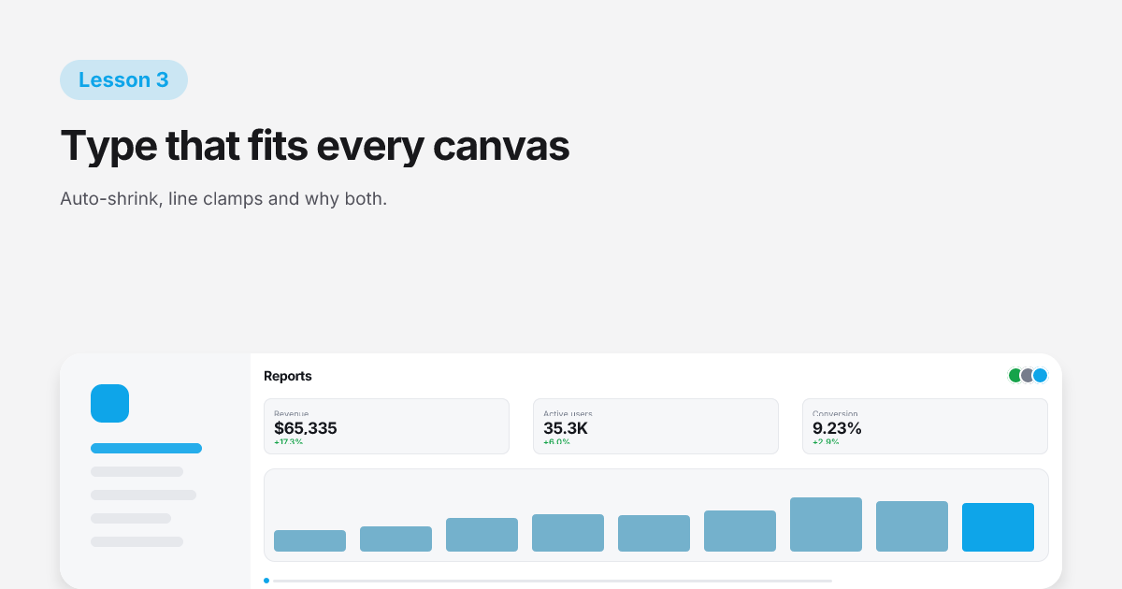Click the shortest bar in the chart
The image size is (1122, 589).
309,540
